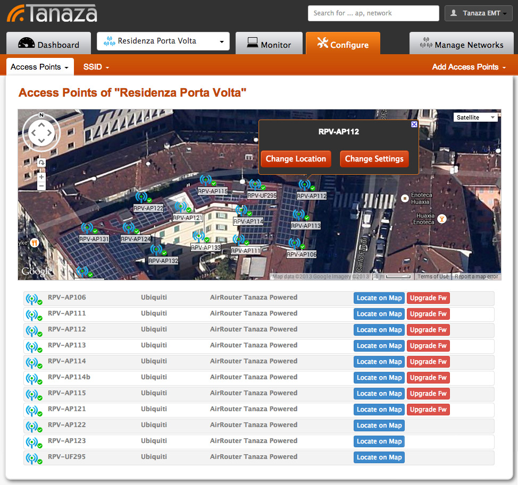
Task: Open the Tanaza EMT user menu
Action: tap(478, 13)
